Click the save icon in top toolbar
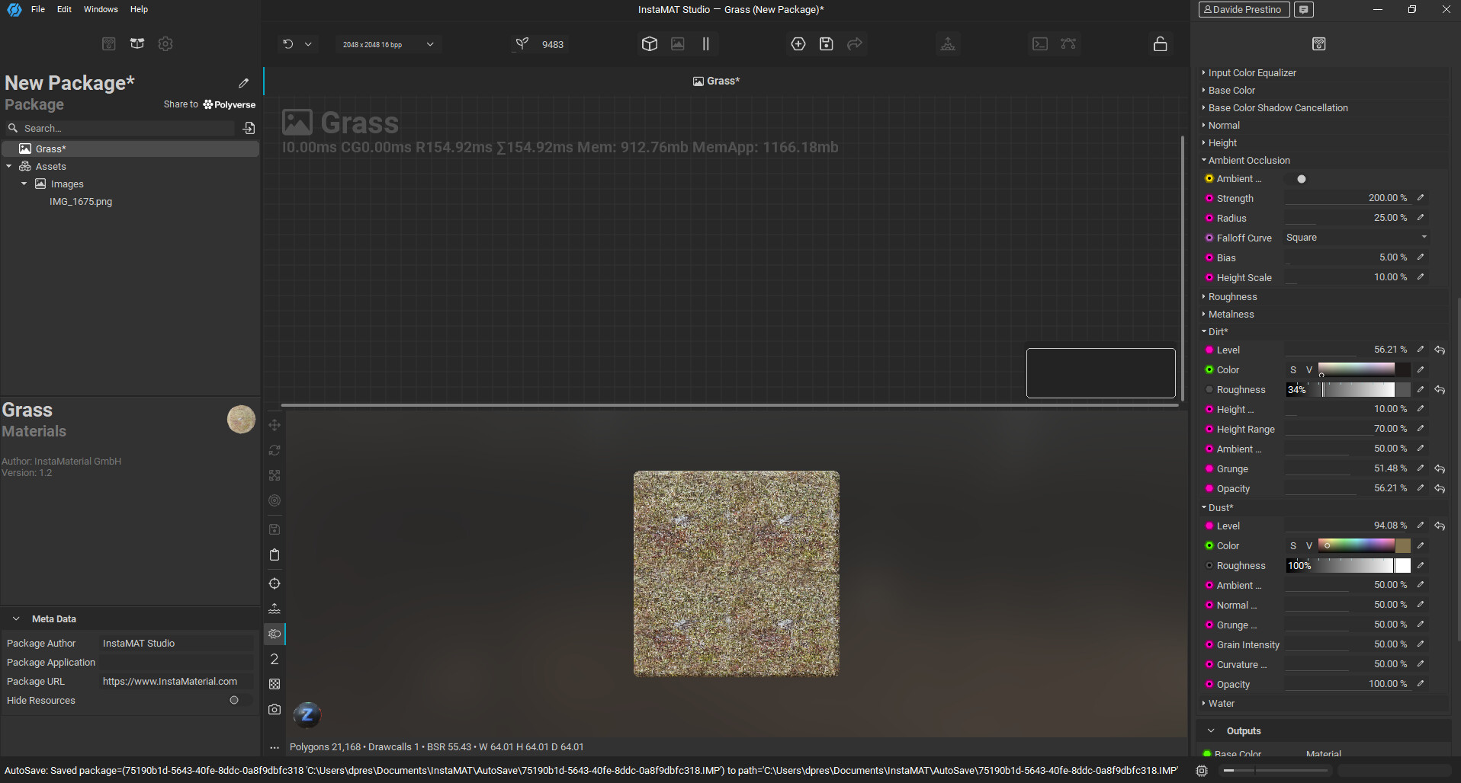 (826, 44)
